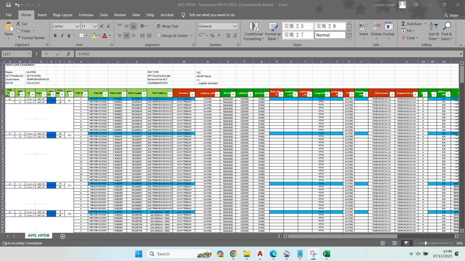
Task: Open the font size dropdown showing 11
Action: [x=94, y=26]
